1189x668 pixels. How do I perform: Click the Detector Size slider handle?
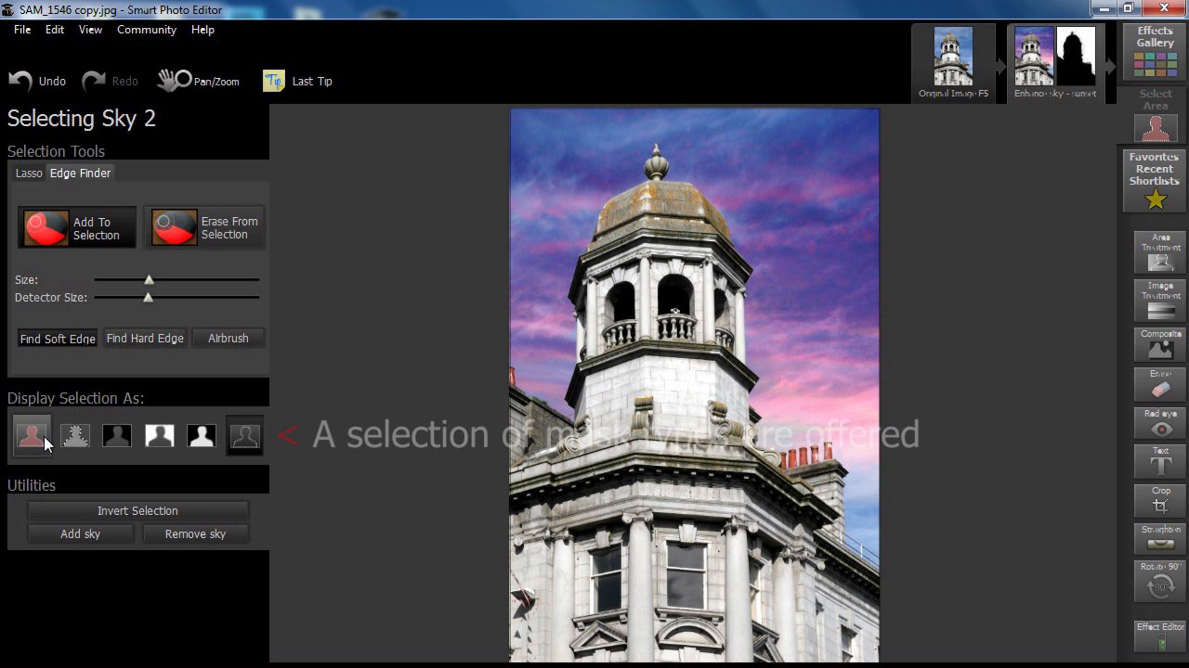[148, 297]
